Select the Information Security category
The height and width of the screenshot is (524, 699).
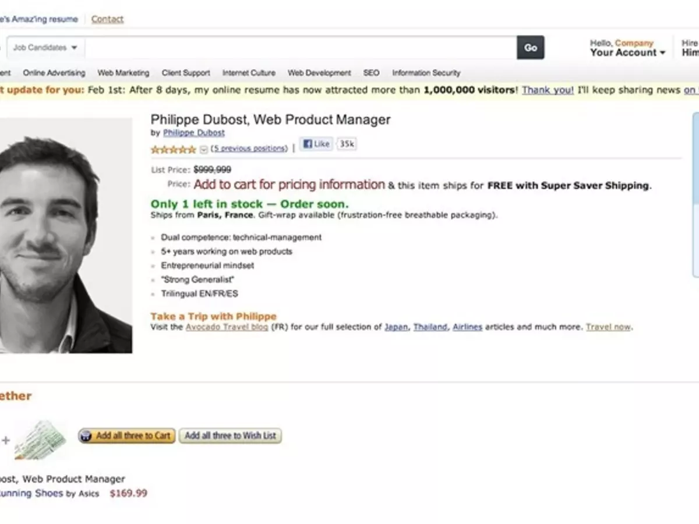pos(426,73)
